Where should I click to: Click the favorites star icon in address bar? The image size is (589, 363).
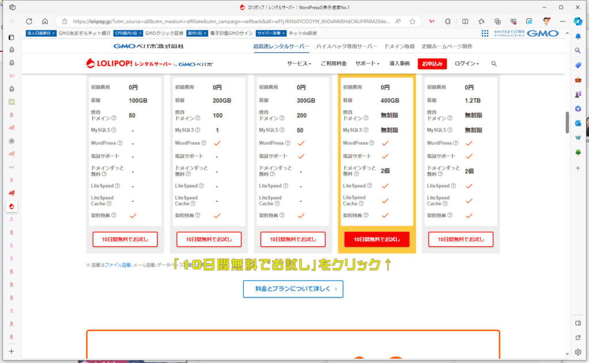pyautogui.click(x=412, y=21)
